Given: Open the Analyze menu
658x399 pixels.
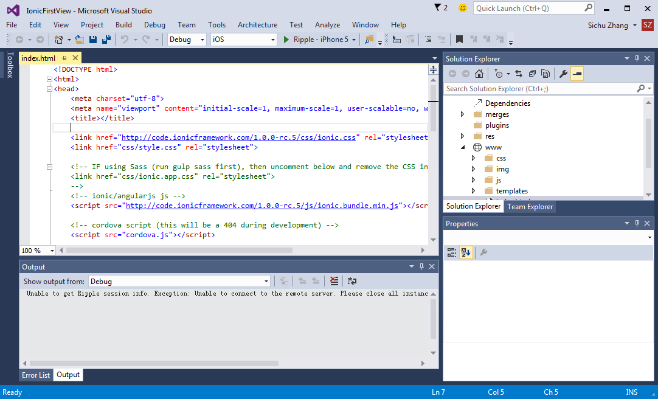Looking at the screenshot, I should [x=327, y=25].
